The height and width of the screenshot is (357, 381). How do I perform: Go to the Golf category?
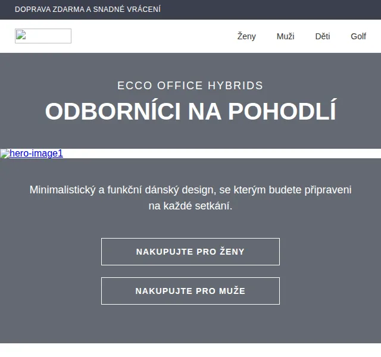coord(358,36)
